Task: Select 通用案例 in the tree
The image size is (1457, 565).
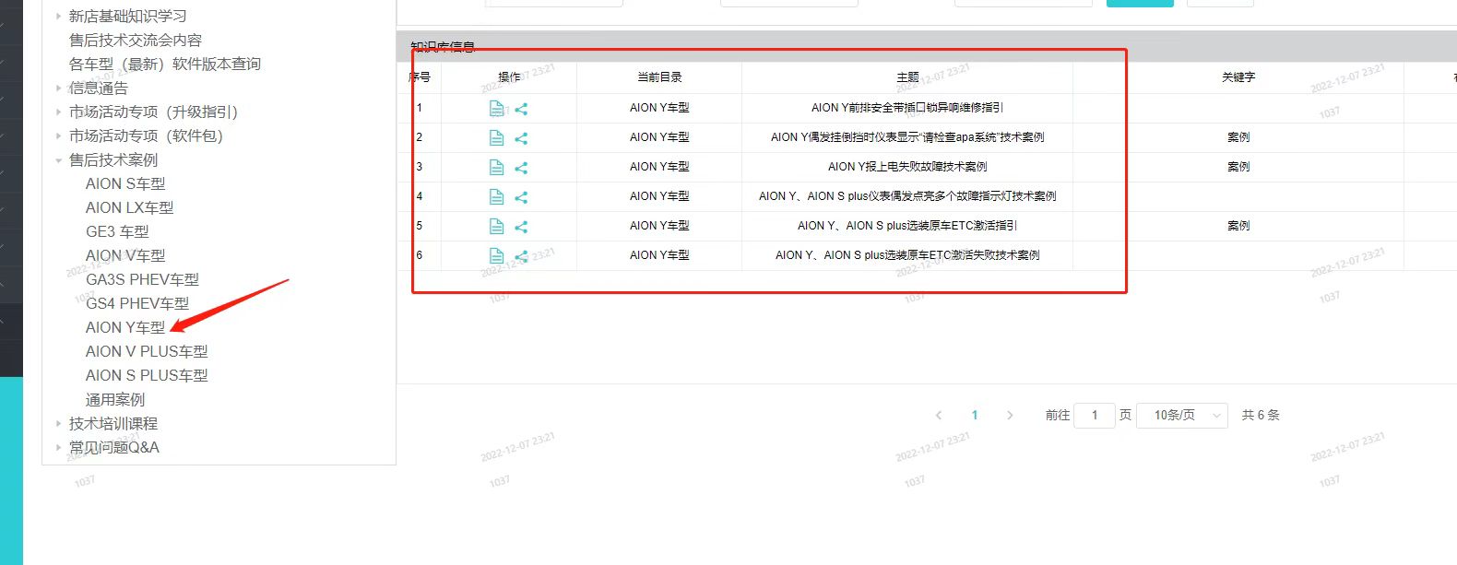Action: (115, 400)
